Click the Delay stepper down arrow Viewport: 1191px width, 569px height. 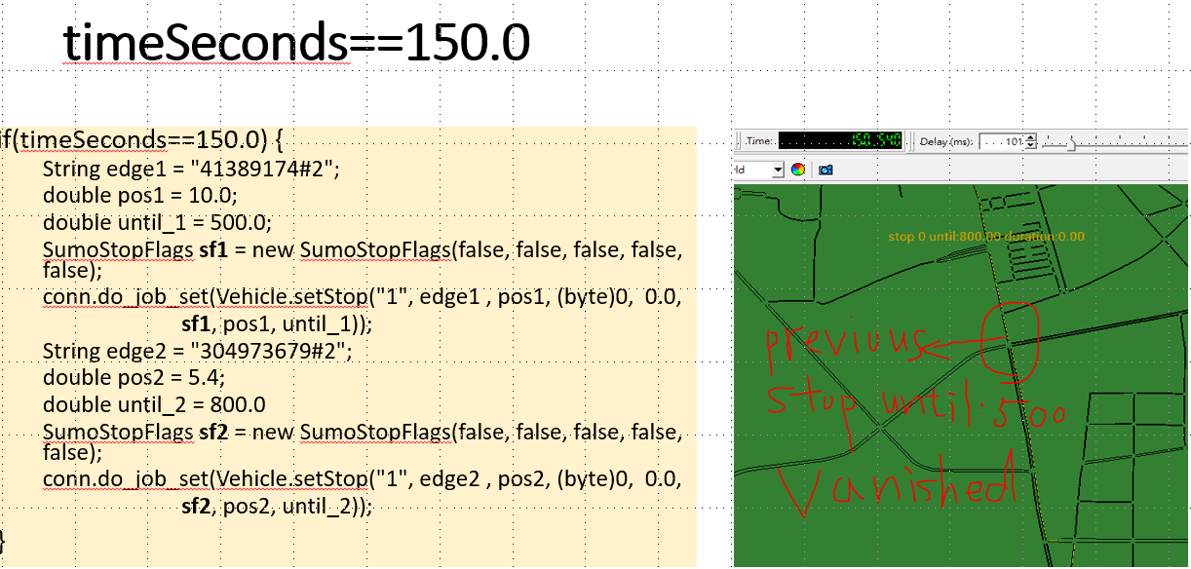tap(1029, 144)
